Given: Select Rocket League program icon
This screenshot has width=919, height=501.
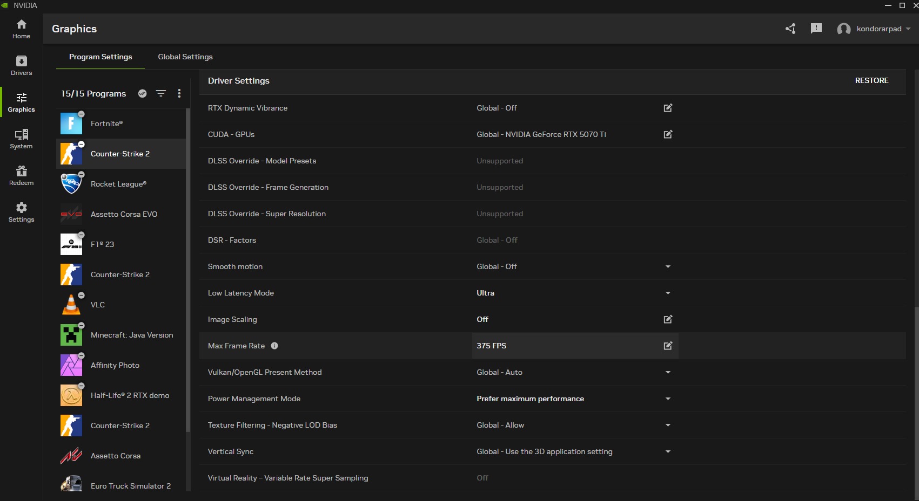Looking at the screenshot, I should (71, 184).
